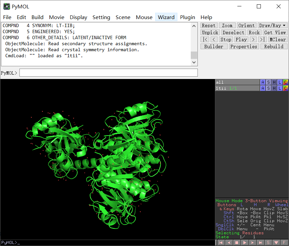Rewind to first frame in bottom controls

[x=221, y=243]
